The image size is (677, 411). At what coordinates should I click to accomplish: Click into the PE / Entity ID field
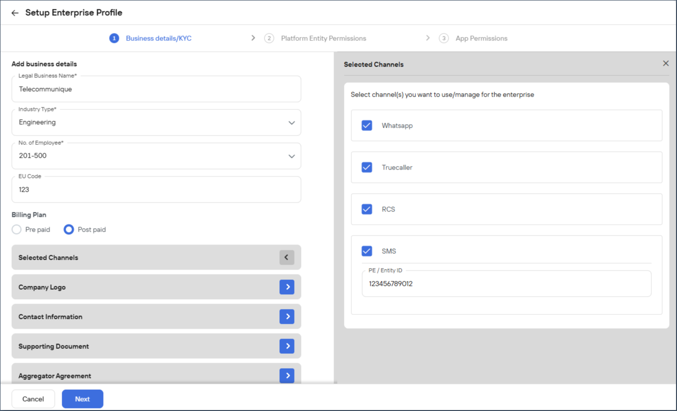[506, 283]
